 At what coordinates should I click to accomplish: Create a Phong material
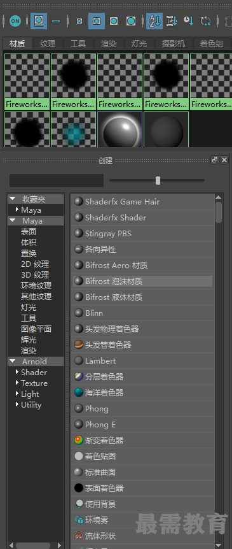pyautogui.click(x=143, y=409)
